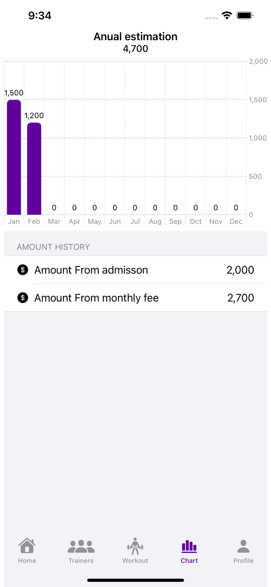Open the Workout weightlifter icon
The width and height of the screenshot is (271, 587).
[135, 546]
